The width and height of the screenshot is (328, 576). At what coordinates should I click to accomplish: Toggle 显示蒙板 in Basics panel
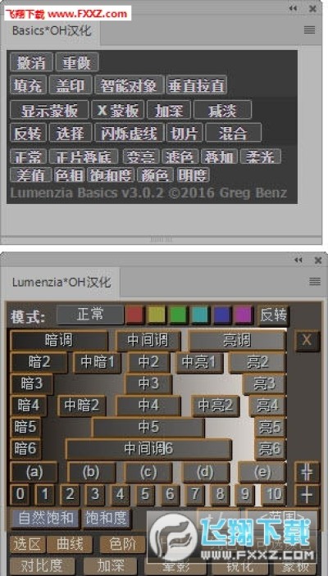point(49,110)
